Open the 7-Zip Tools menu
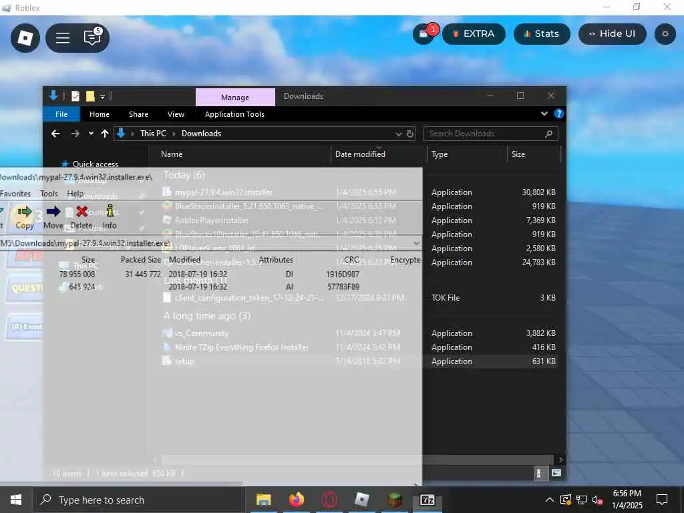 pyautogui.click(x=49, y=193)
